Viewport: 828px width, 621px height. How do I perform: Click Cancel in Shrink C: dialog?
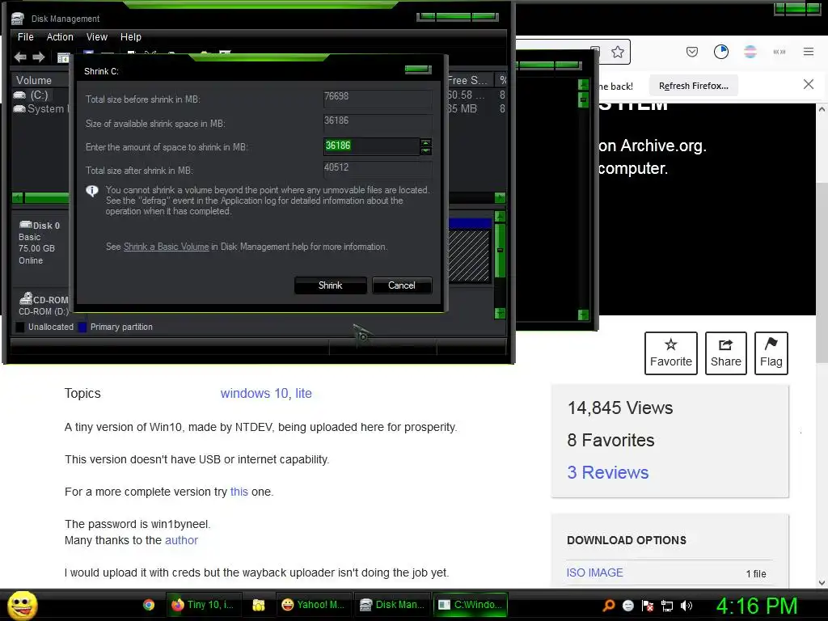click(402, 285)
